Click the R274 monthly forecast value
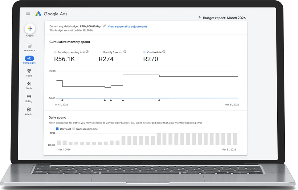Screen dimensions: 298x190 [106, 59]
